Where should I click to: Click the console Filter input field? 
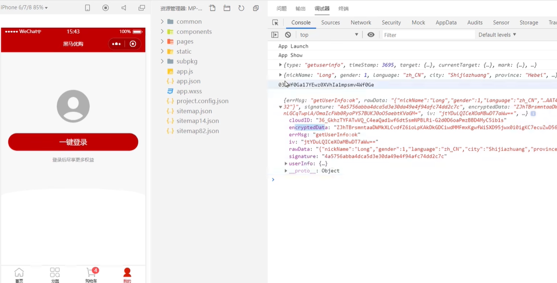coord(427,35)
